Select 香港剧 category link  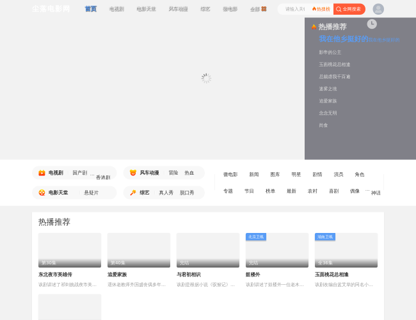(x=103, y=177)
